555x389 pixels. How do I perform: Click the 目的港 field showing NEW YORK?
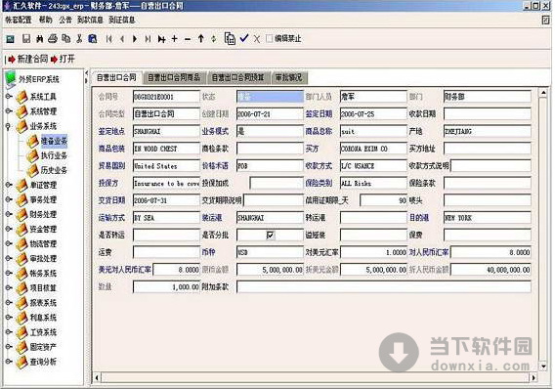pos(487,218)
